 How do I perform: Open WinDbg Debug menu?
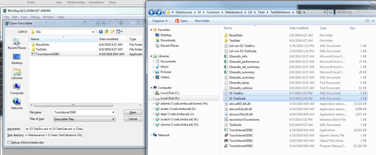click(x=35, y=17)
